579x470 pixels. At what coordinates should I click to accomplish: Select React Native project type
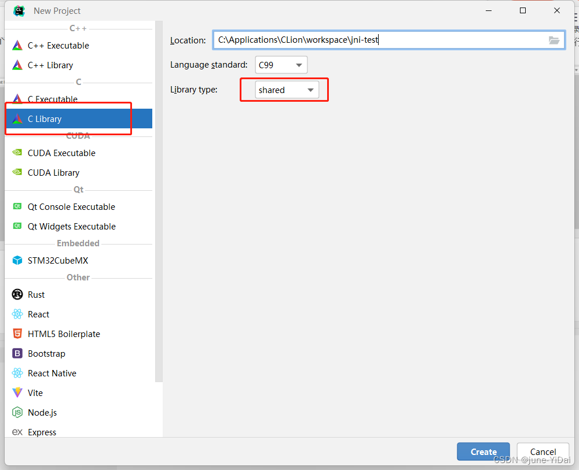(78, 373)
